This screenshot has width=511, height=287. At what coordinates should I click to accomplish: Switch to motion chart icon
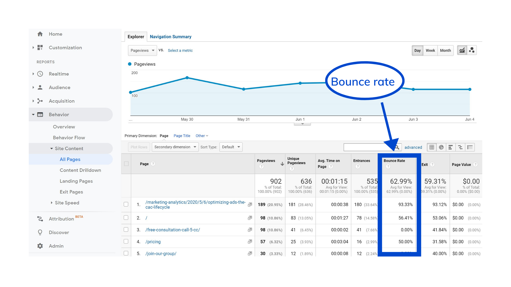pos(472,50)
